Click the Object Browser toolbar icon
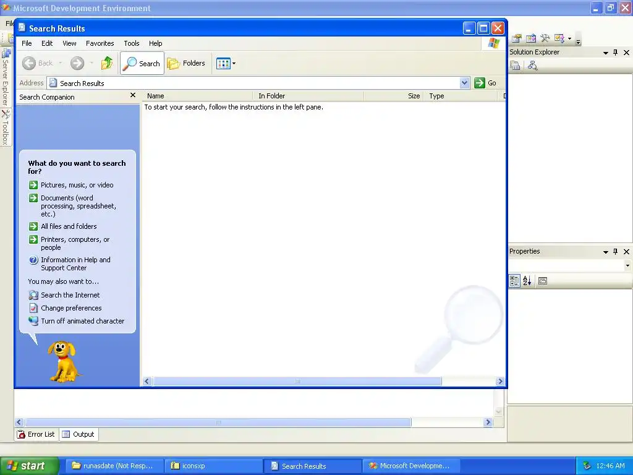This screenshot has height=475, width=633. (x=531, y=38)
